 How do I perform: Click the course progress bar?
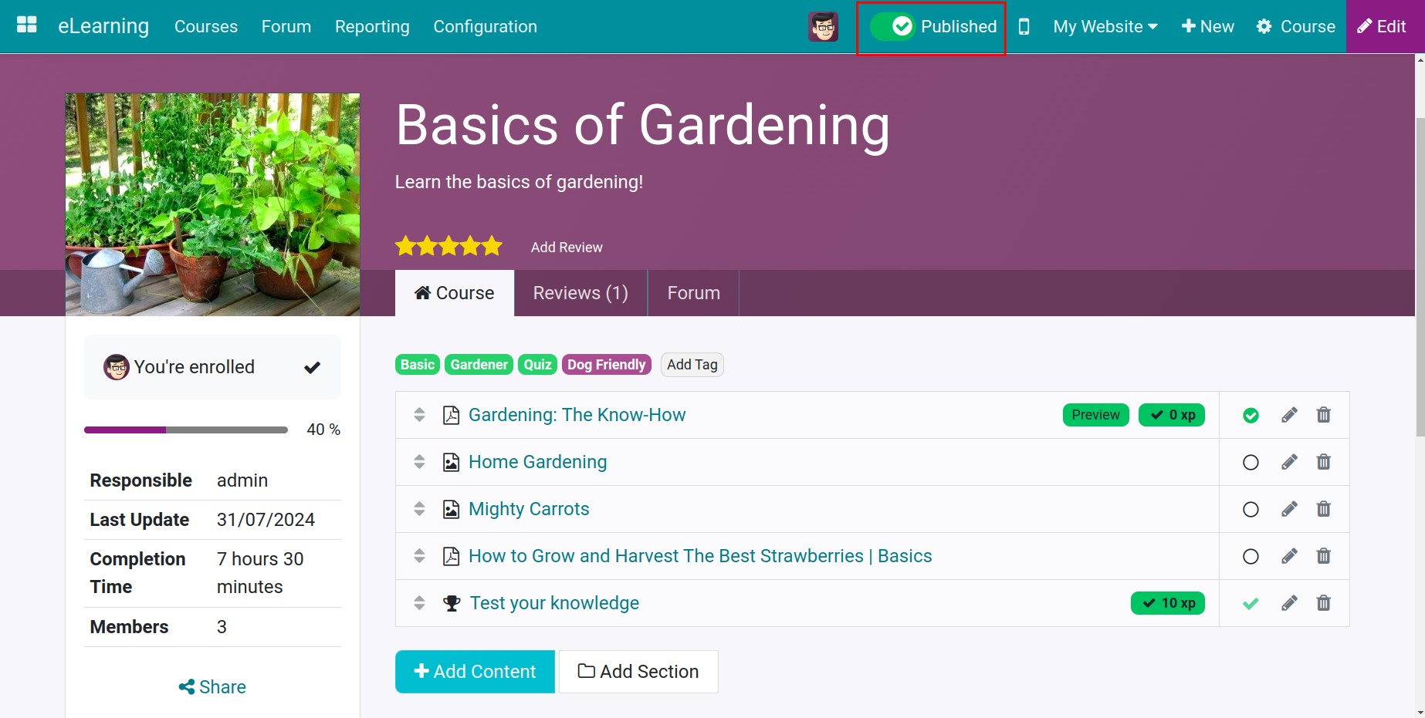click(186, 430)
